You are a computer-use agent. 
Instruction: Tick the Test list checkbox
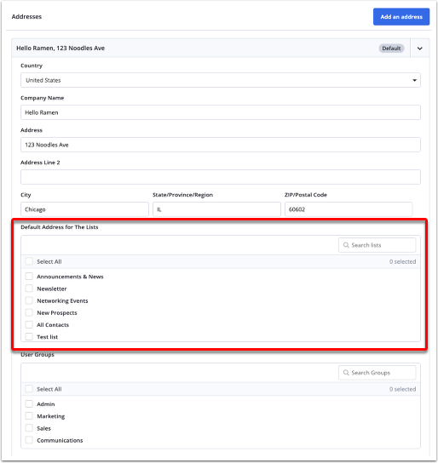click(29, 337)
